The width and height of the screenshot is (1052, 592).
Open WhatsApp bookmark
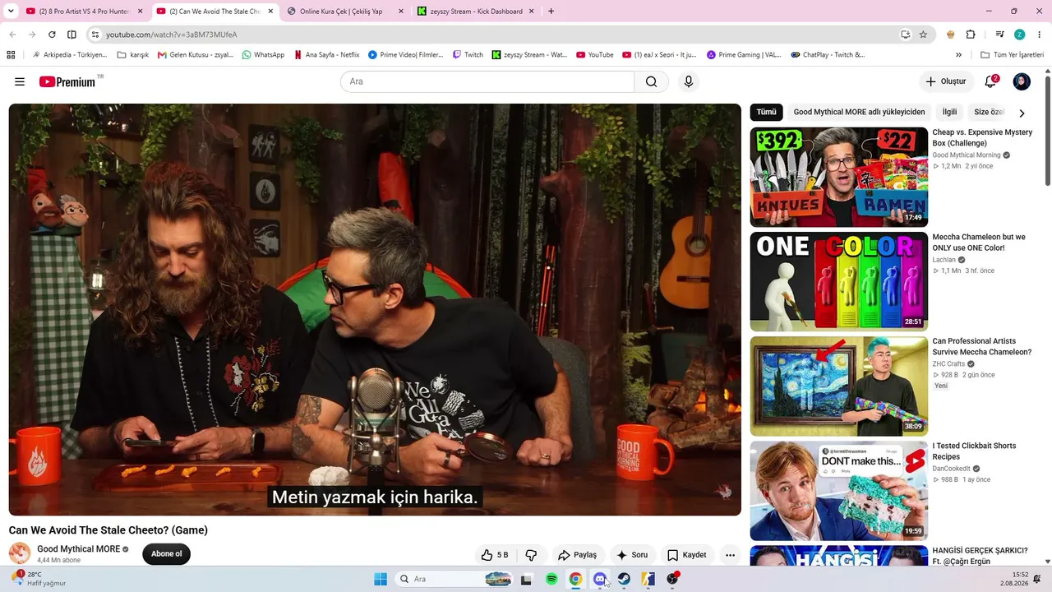point(263,55)
